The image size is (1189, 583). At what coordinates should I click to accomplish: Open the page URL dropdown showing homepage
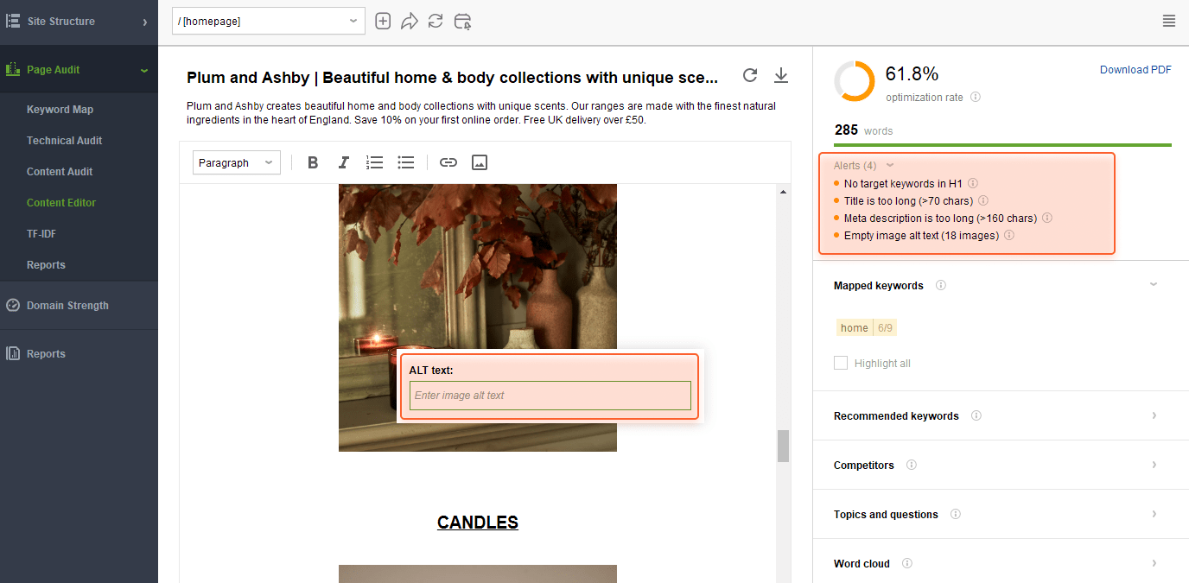269,21
